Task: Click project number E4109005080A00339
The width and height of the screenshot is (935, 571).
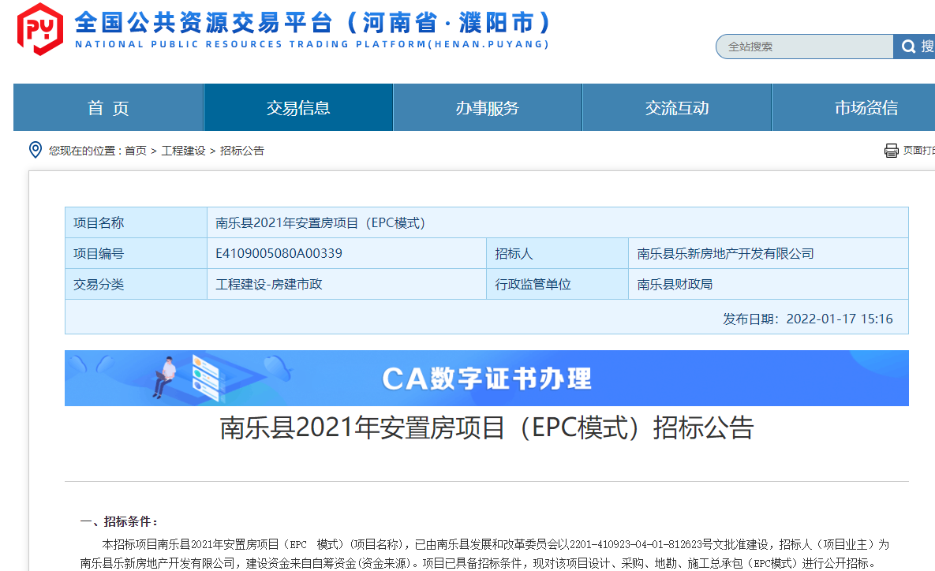Action: [279, 254]
